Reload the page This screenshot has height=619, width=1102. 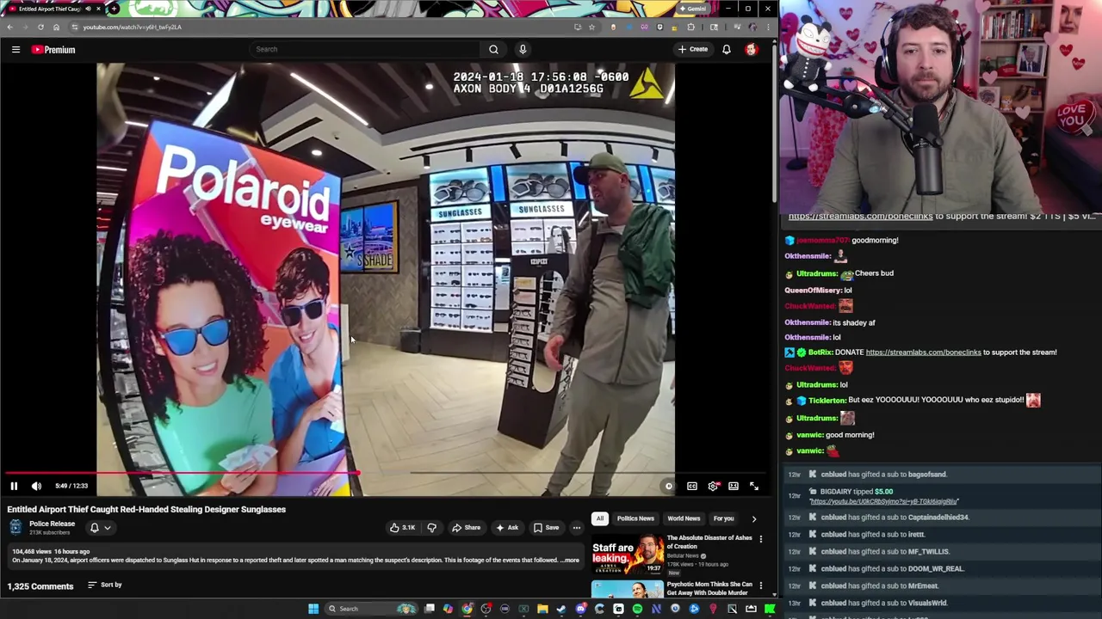40,27
